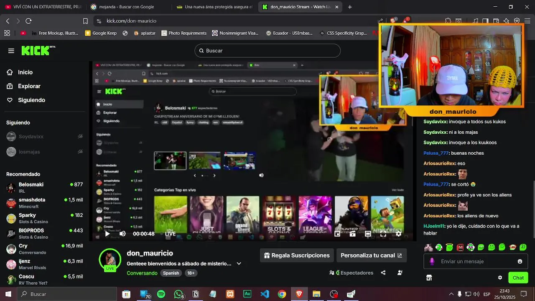
Task: Open Google Keep bookmark
Action: coord(101,33)
